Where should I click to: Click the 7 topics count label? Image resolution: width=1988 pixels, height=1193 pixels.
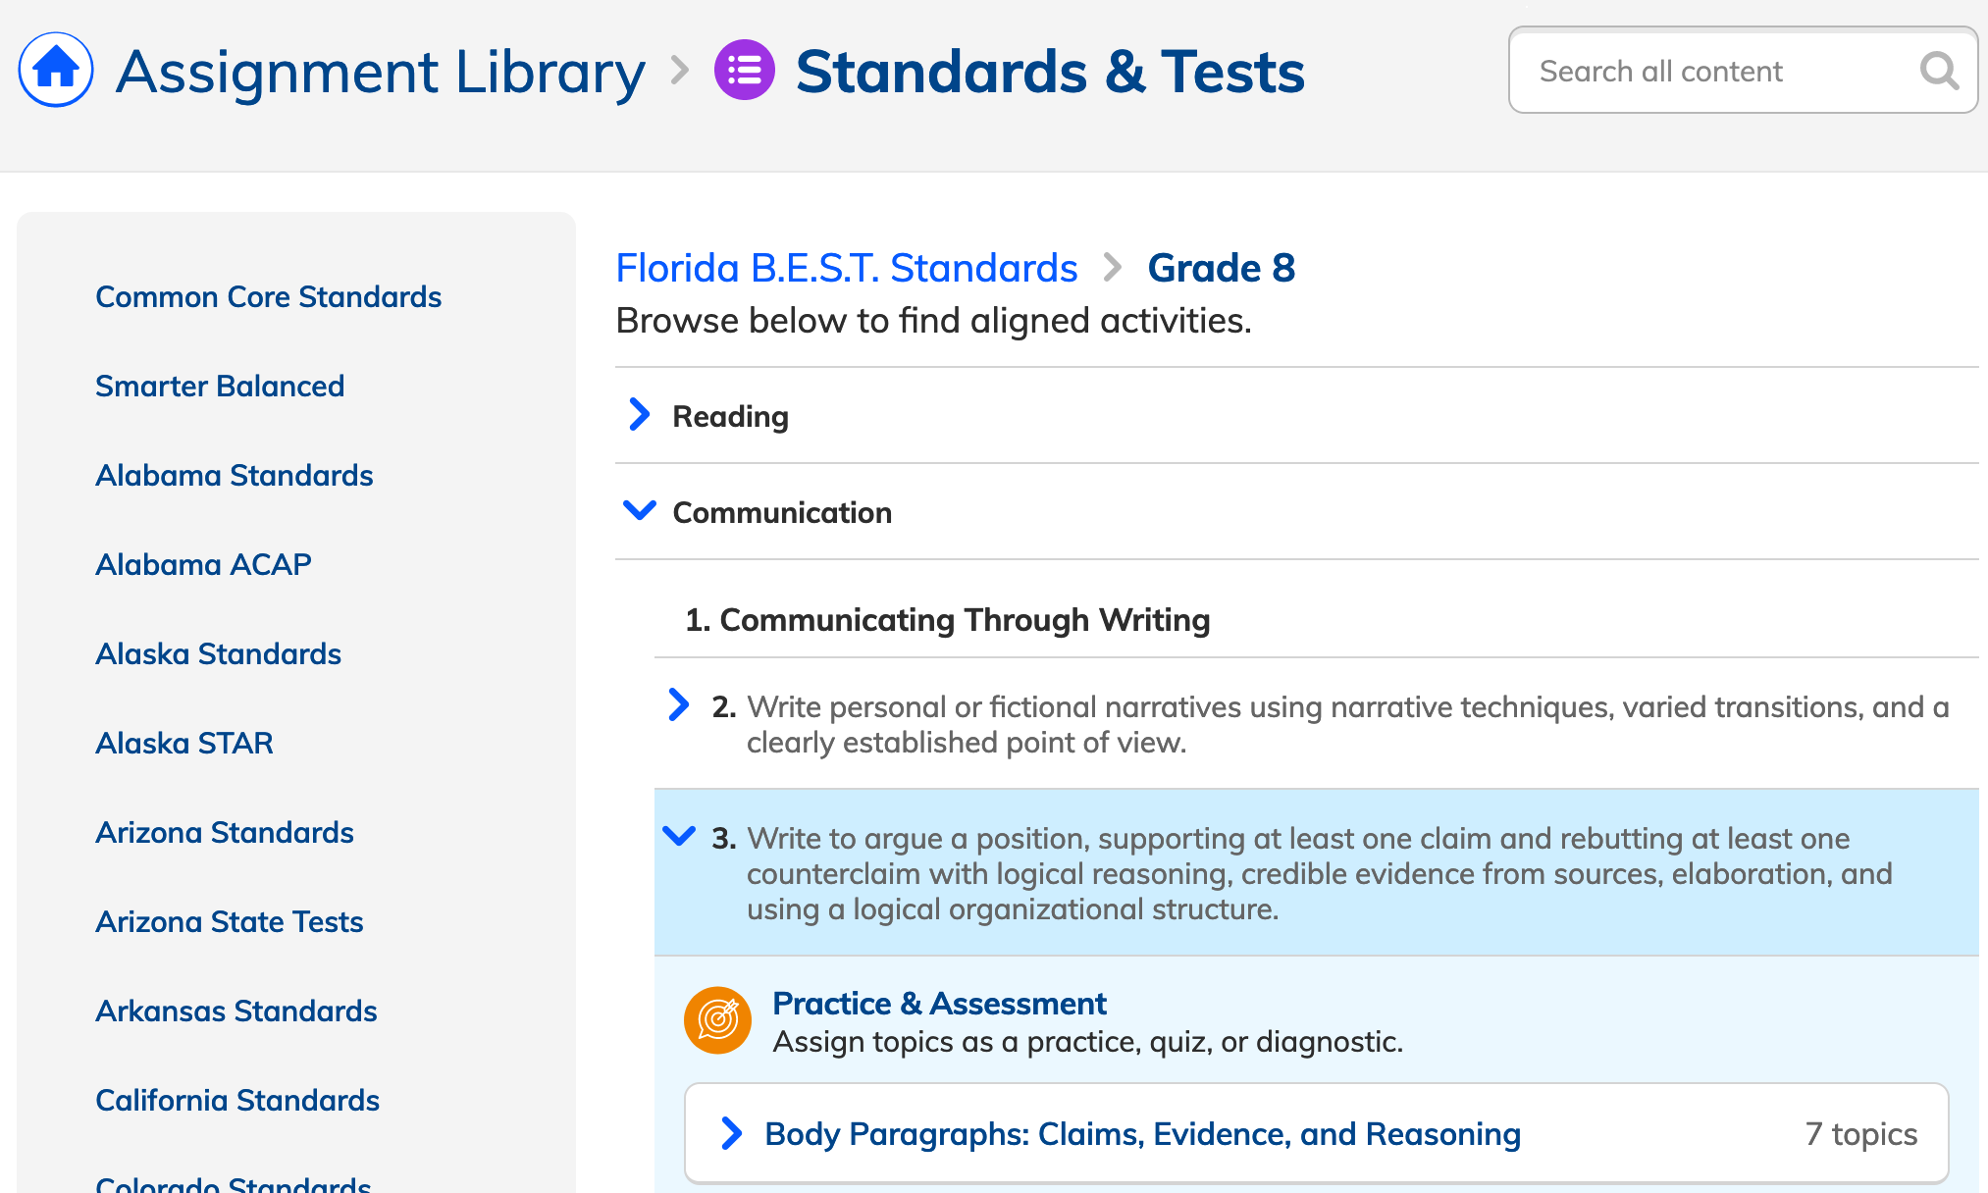pyautogui.click(x=1861, y=1133)
